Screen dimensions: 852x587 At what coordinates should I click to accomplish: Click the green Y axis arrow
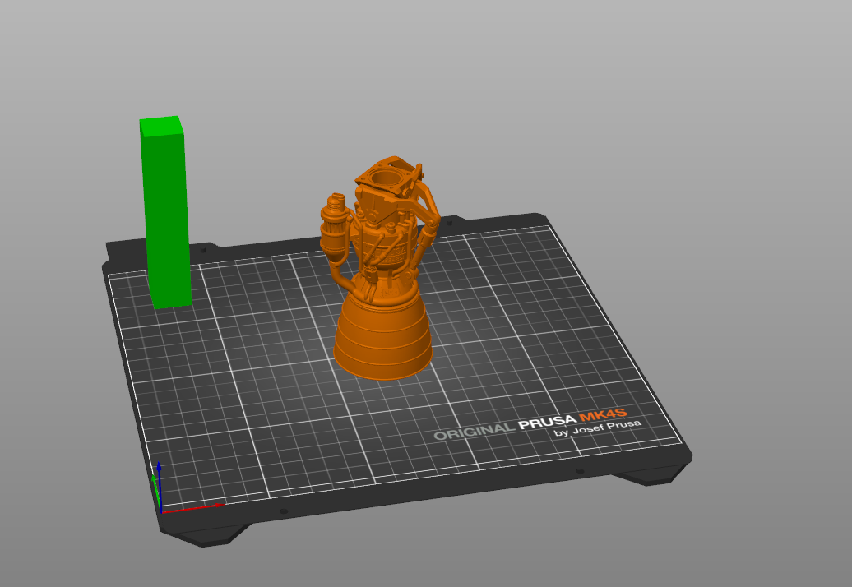tap(155, 492)
